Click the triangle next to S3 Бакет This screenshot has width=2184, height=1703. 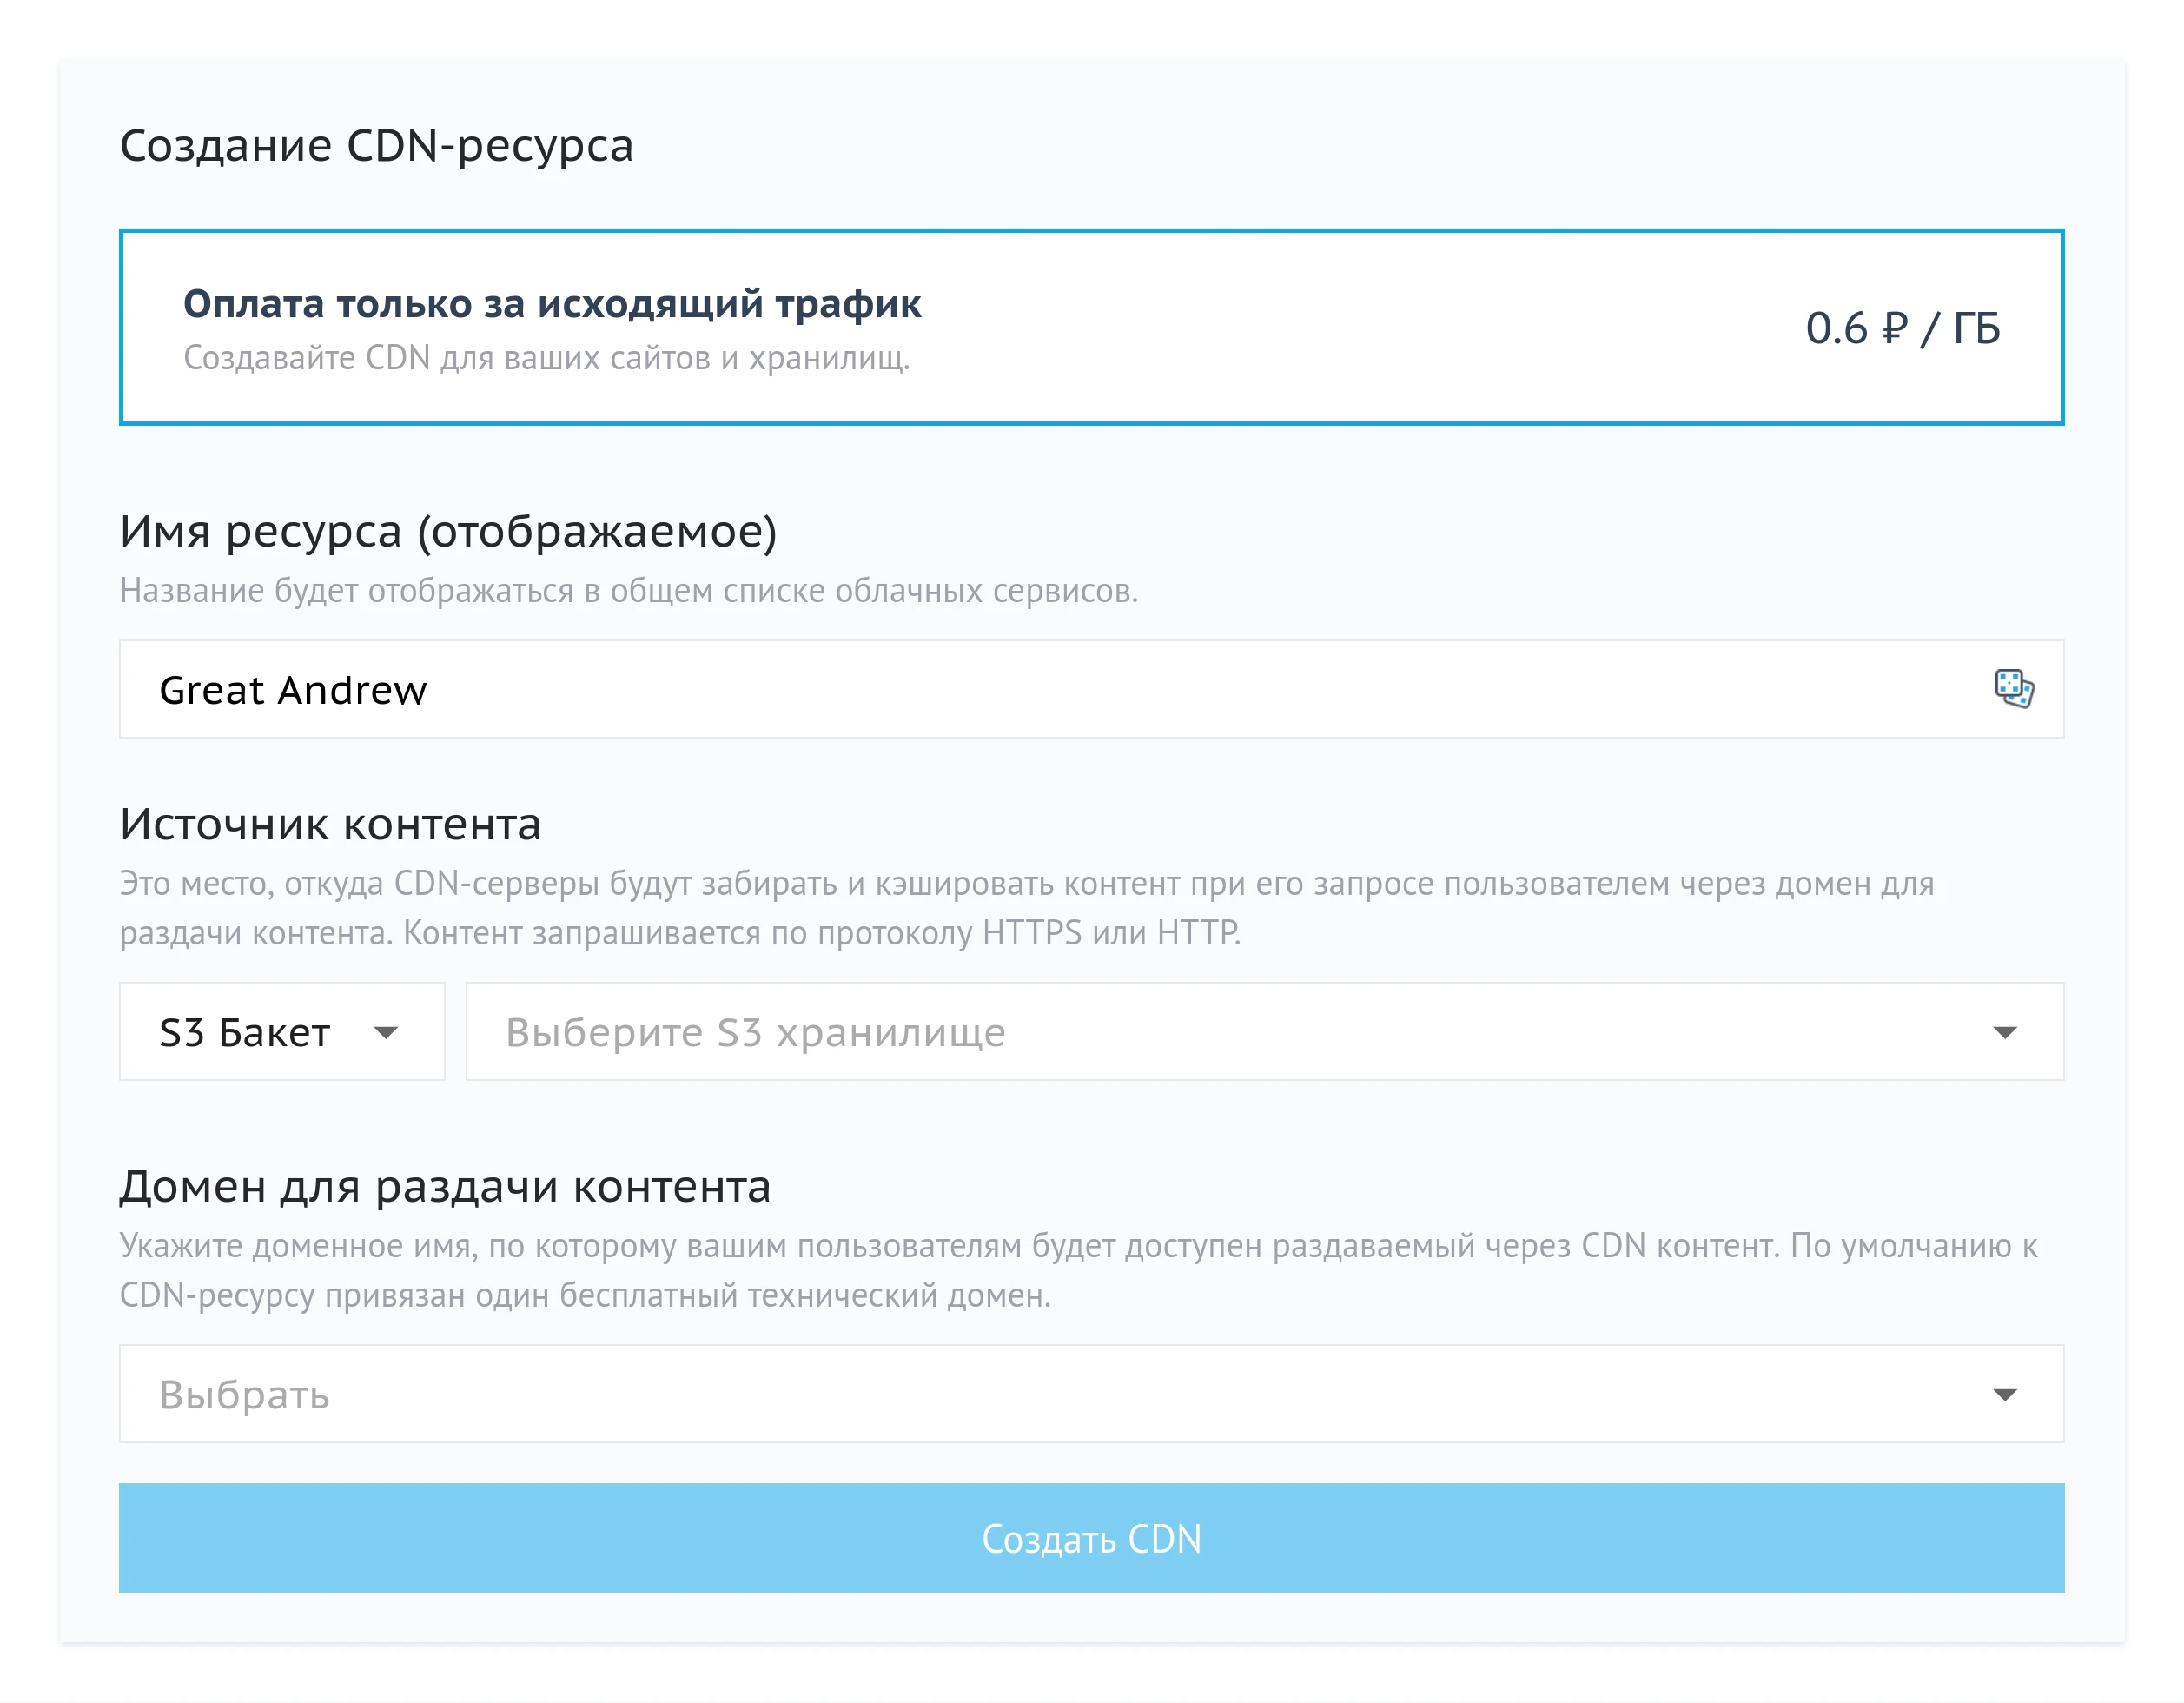[388, 1031]
